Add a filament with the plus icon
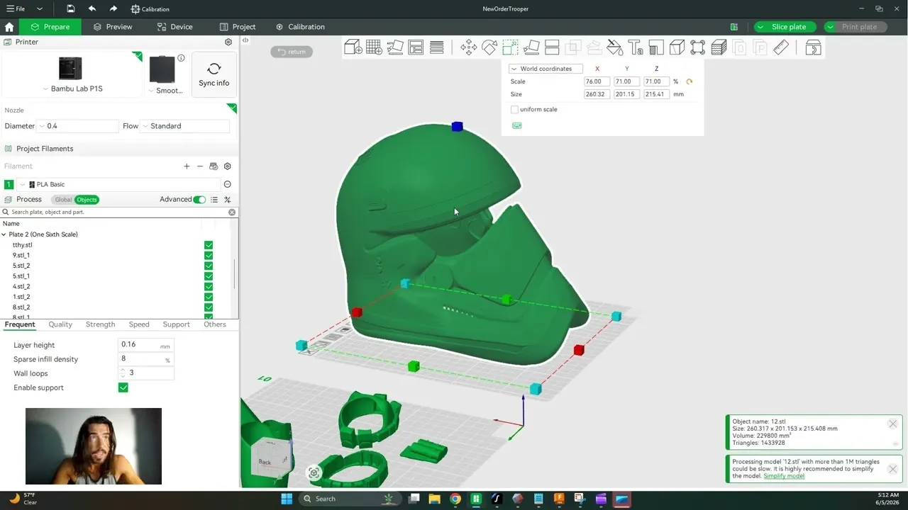Screen dimensions: 908x510 [187, 166]
